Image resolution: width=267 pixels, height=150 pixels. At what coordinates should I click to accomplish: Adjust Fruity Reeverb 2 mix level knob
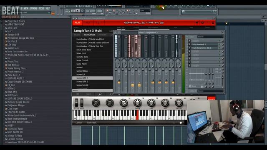point(222,45)
